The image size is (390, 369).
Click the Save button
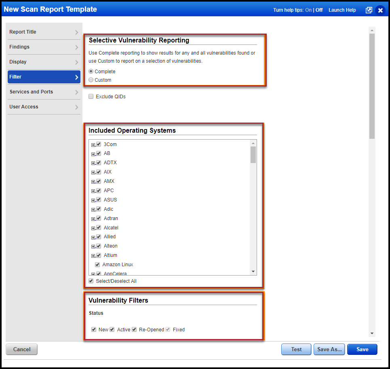coord(362,349)
